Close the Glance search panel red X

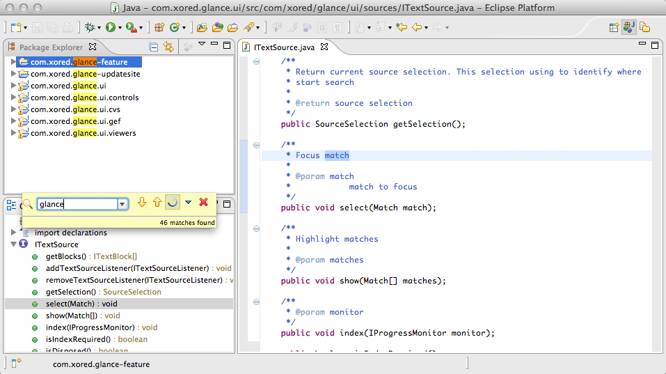tap(203, 202)
